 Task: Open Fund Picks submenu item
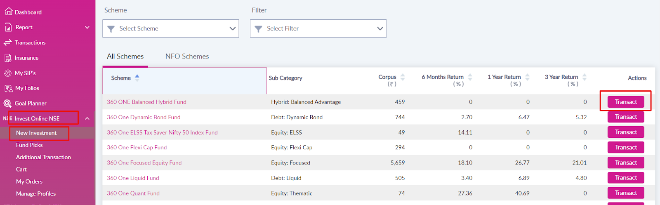pos(29,145)
